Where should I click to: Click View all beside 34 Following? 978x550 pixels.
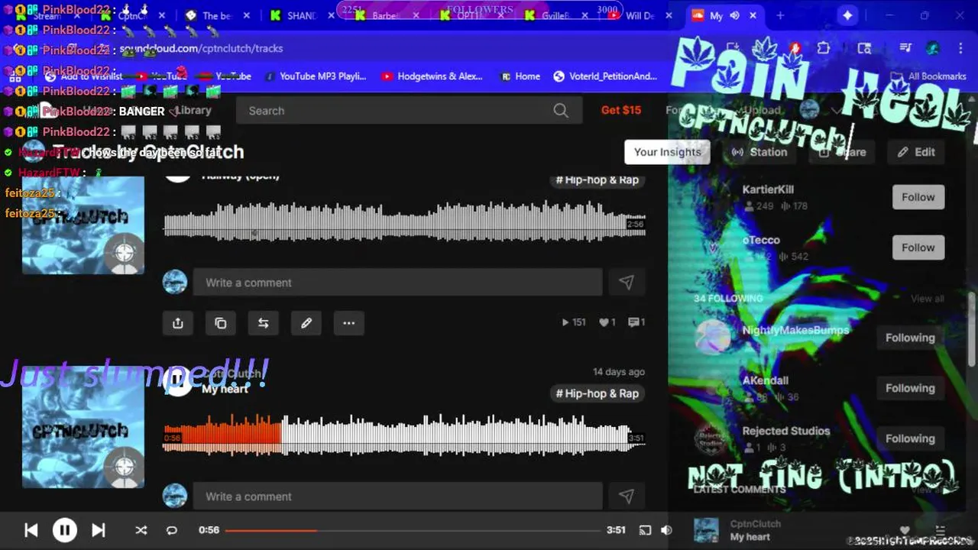[927, 299]
